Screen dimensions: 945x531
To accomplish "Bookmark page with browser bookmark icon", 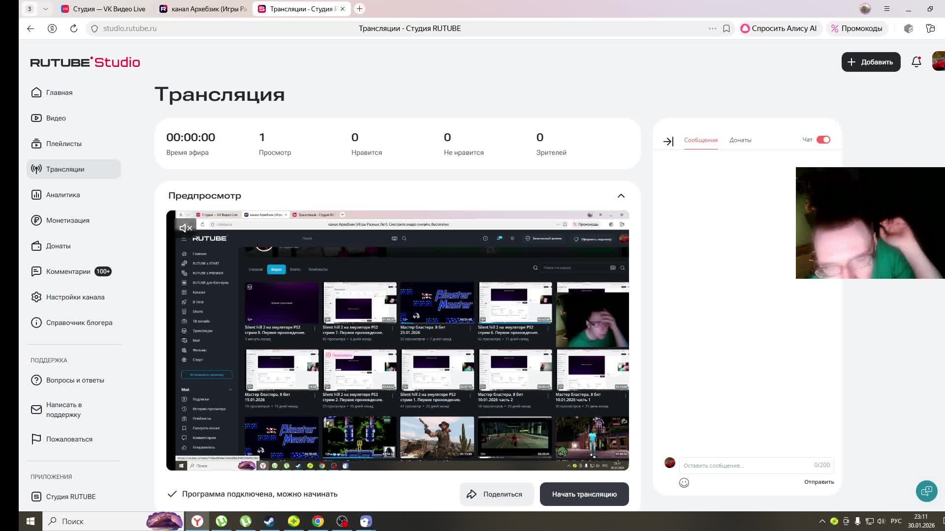I will click(x=726, y=29).
